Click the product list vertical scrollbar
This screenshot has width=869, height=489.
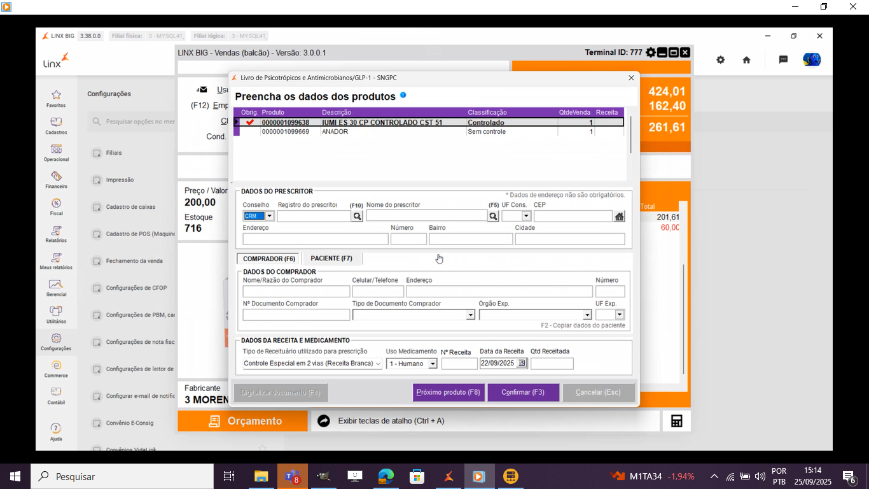[630, 134]
